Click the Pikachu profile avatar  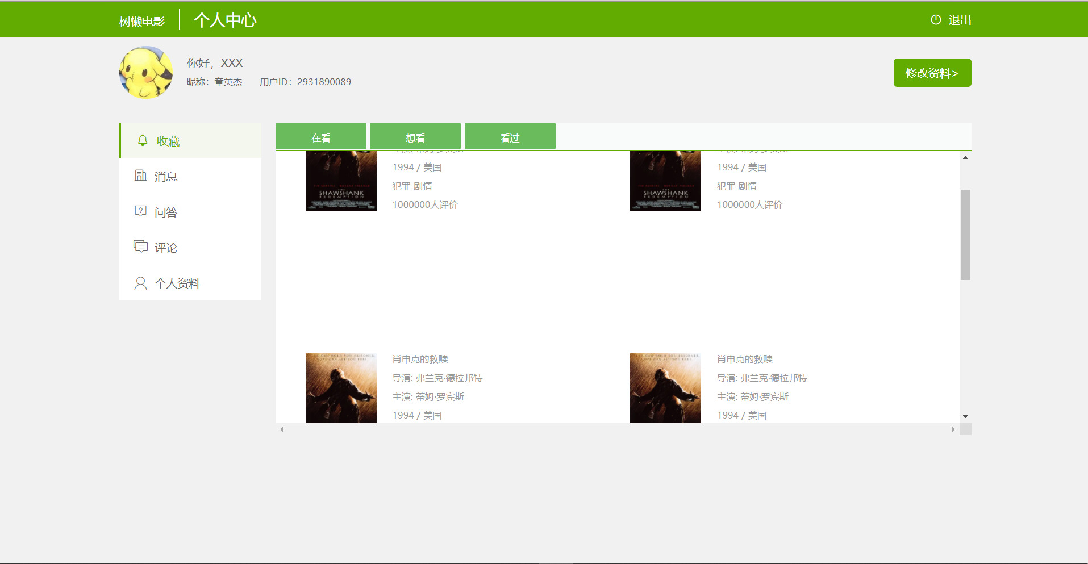(146, 72)
